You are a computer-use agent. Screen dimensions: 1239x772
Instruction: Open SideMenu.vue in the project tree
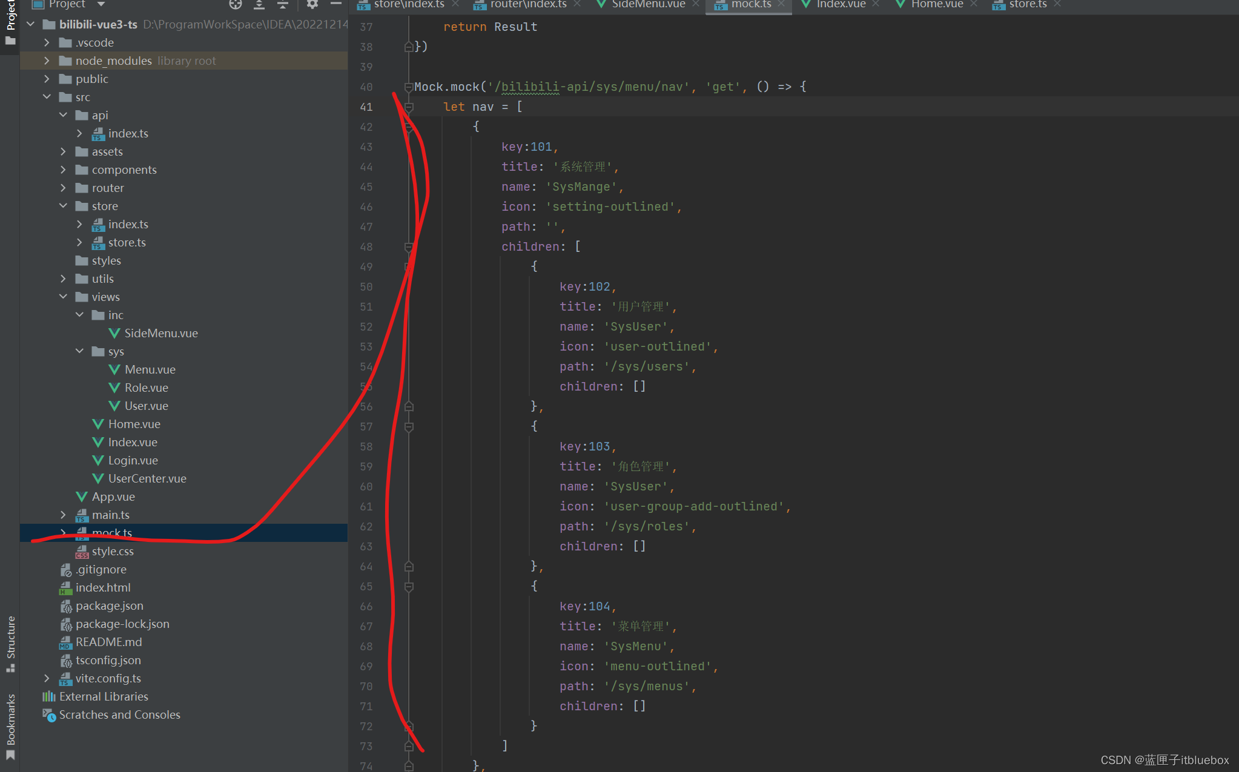click(160, 333)
